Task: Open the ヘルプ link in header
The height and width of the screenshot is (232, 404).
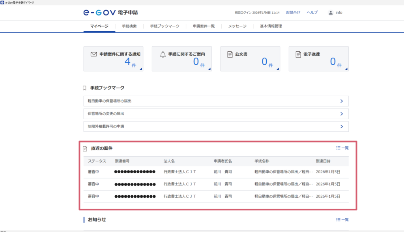Action: [x=312, y=13]
